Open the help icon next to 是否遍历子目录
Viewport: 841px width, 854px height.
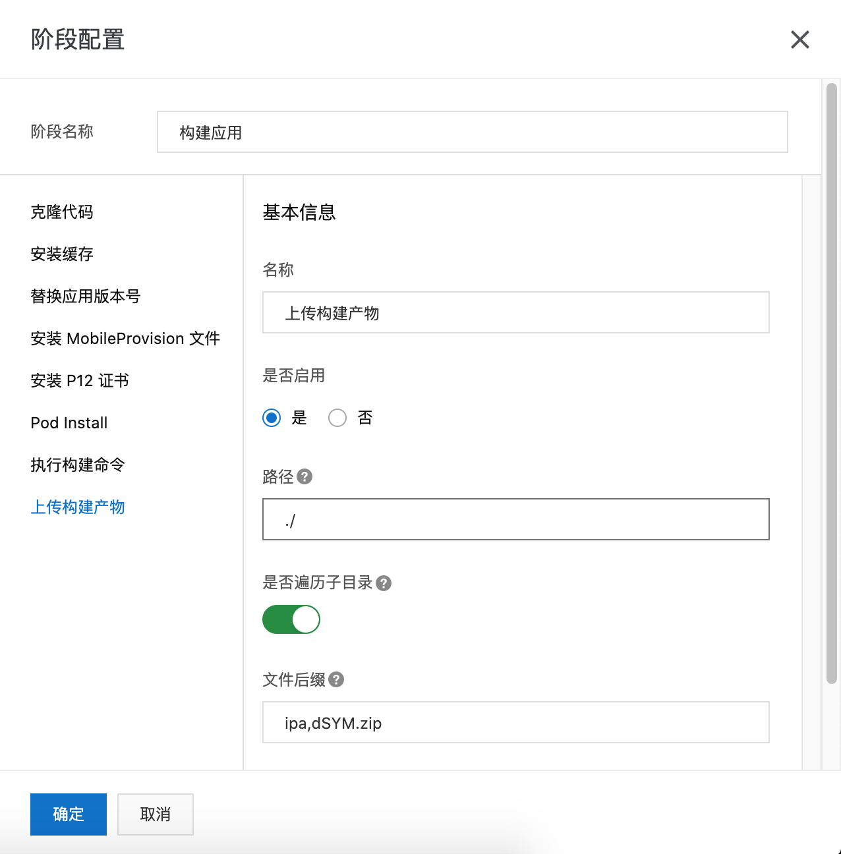click(x=384, y=583)
